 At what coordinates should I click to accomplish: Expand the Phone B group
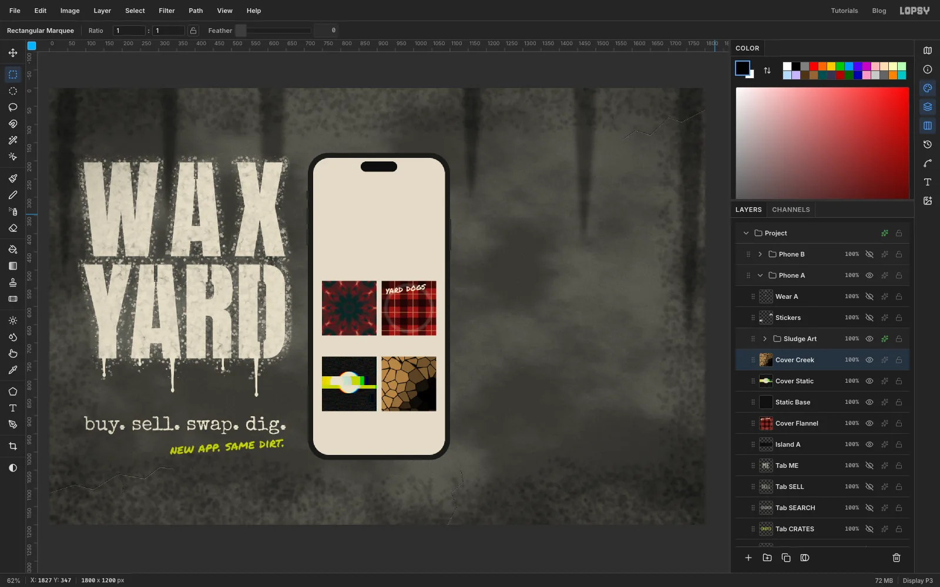[760, 254]
